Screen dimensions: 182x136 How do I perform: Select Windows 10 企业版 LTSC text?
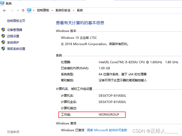(79, 38)
